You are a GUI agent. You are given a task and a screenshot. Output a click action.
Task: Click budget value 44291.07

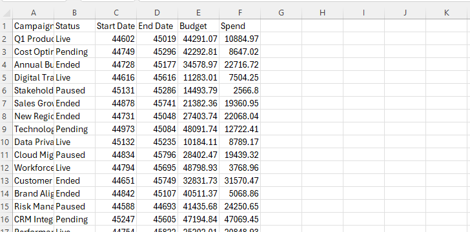tap(198, 39)
